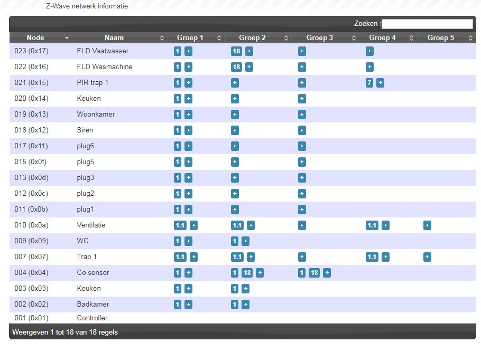Click node 7 badge in PIR trap 1 row
The height and width of the screenshot is (352, 481).
pos(369,83)
